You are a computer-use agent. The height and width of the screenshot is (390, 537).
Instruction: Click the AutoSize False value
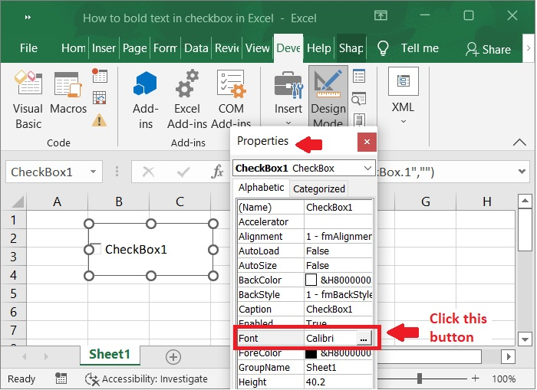(338, 265)
